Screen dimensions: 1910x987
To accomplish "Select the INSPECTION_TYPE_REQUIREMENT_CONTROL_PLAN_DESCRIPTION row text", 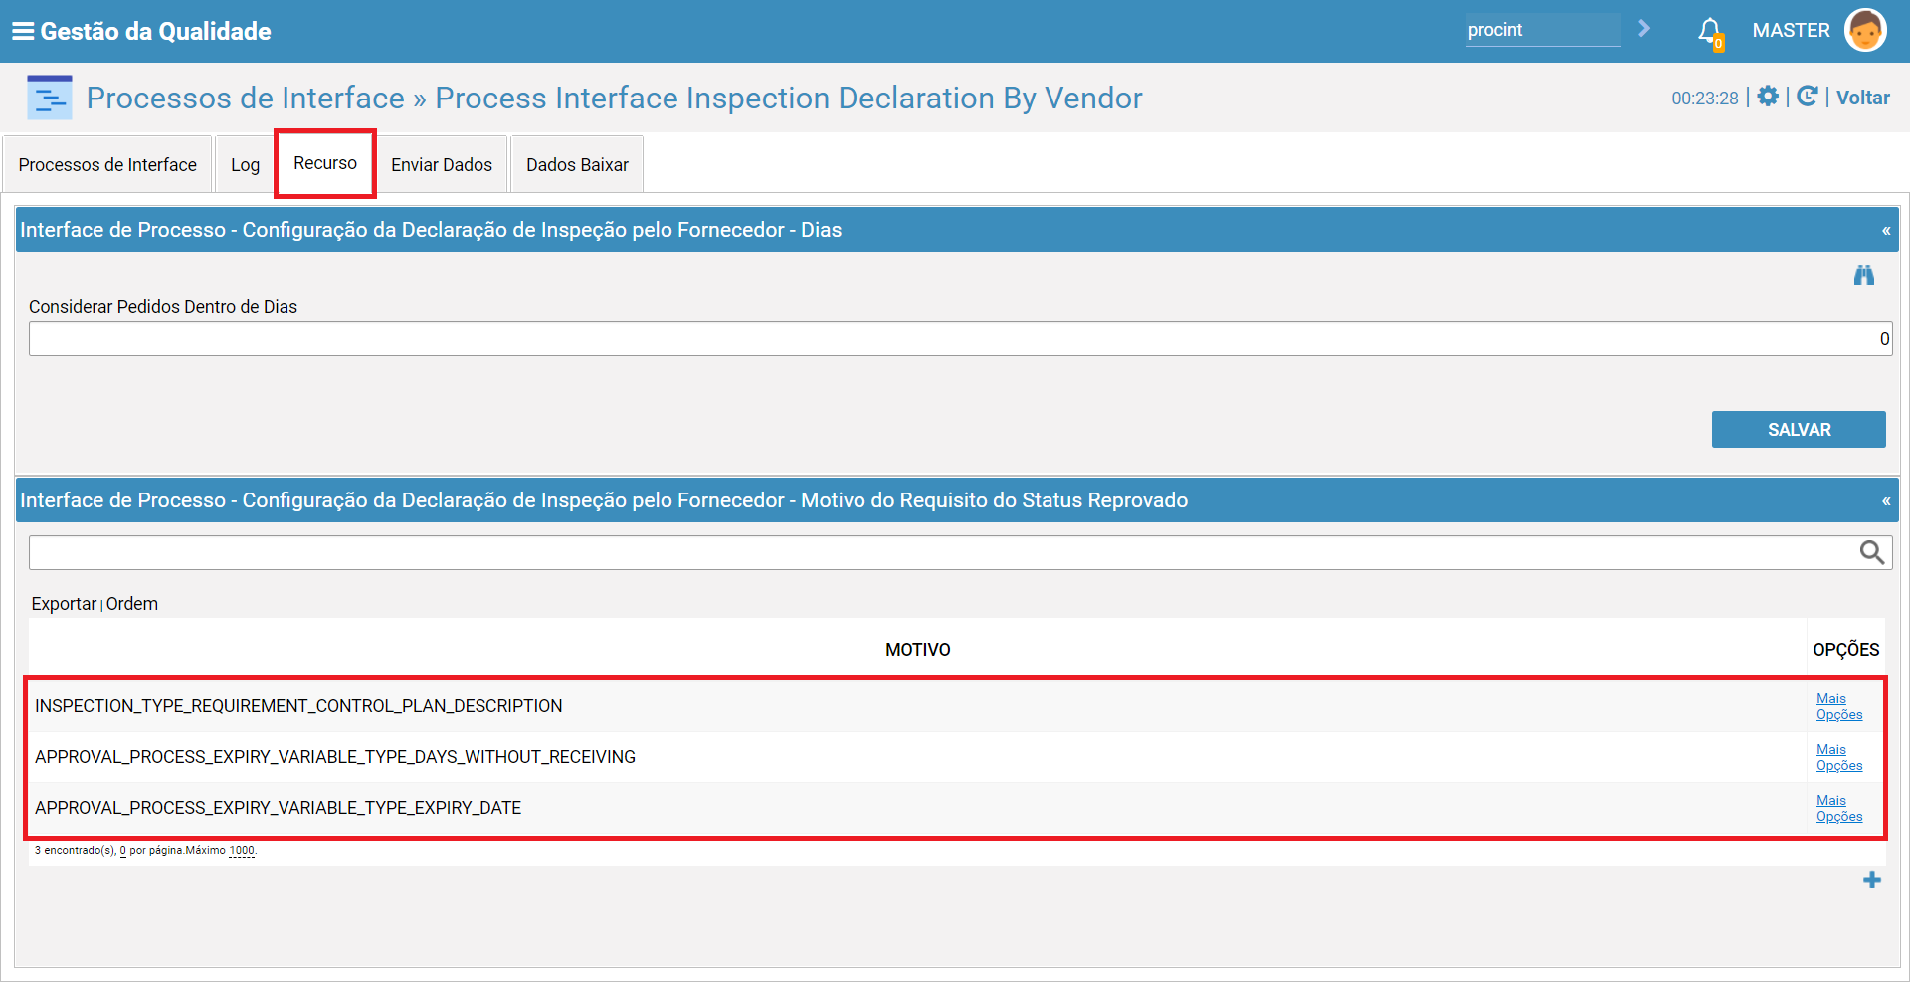I will click(x=298, y=706).
